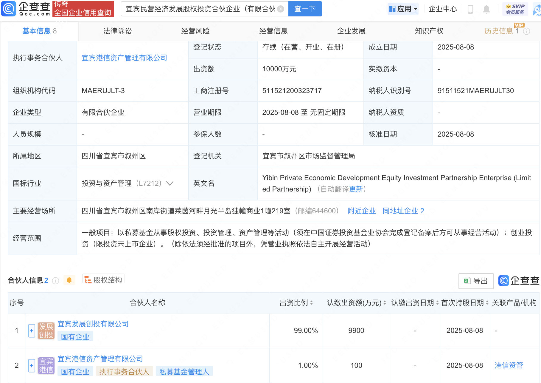Expand row for 宜宾发展创投有限公司
541x383 pixels.
pos(32,331)
